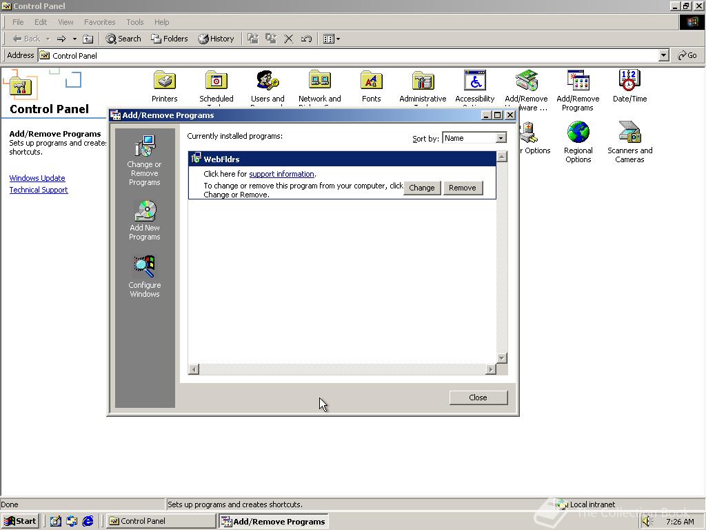Toggle the Folders explorer bar
This screenshot has height=530, width=706.
170,39
